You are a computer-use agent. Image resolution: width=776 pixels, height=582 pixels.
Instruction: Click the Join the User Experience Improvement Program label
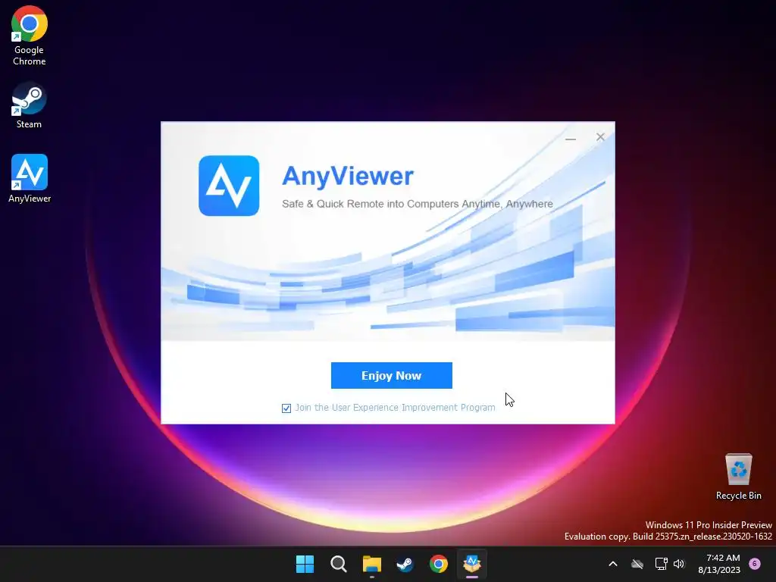[395, 407]
